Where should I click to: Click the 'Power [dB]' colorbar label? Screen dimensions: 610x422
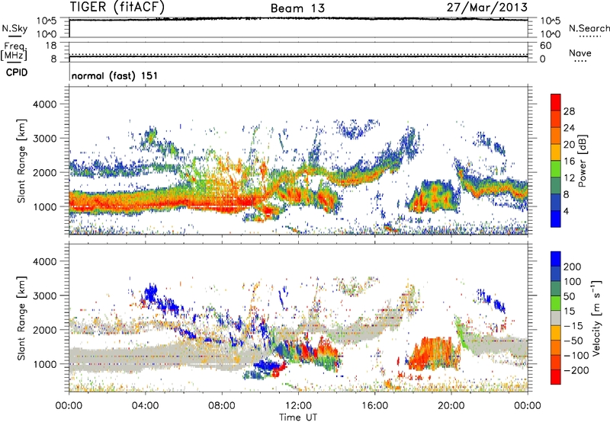point(583,161)
